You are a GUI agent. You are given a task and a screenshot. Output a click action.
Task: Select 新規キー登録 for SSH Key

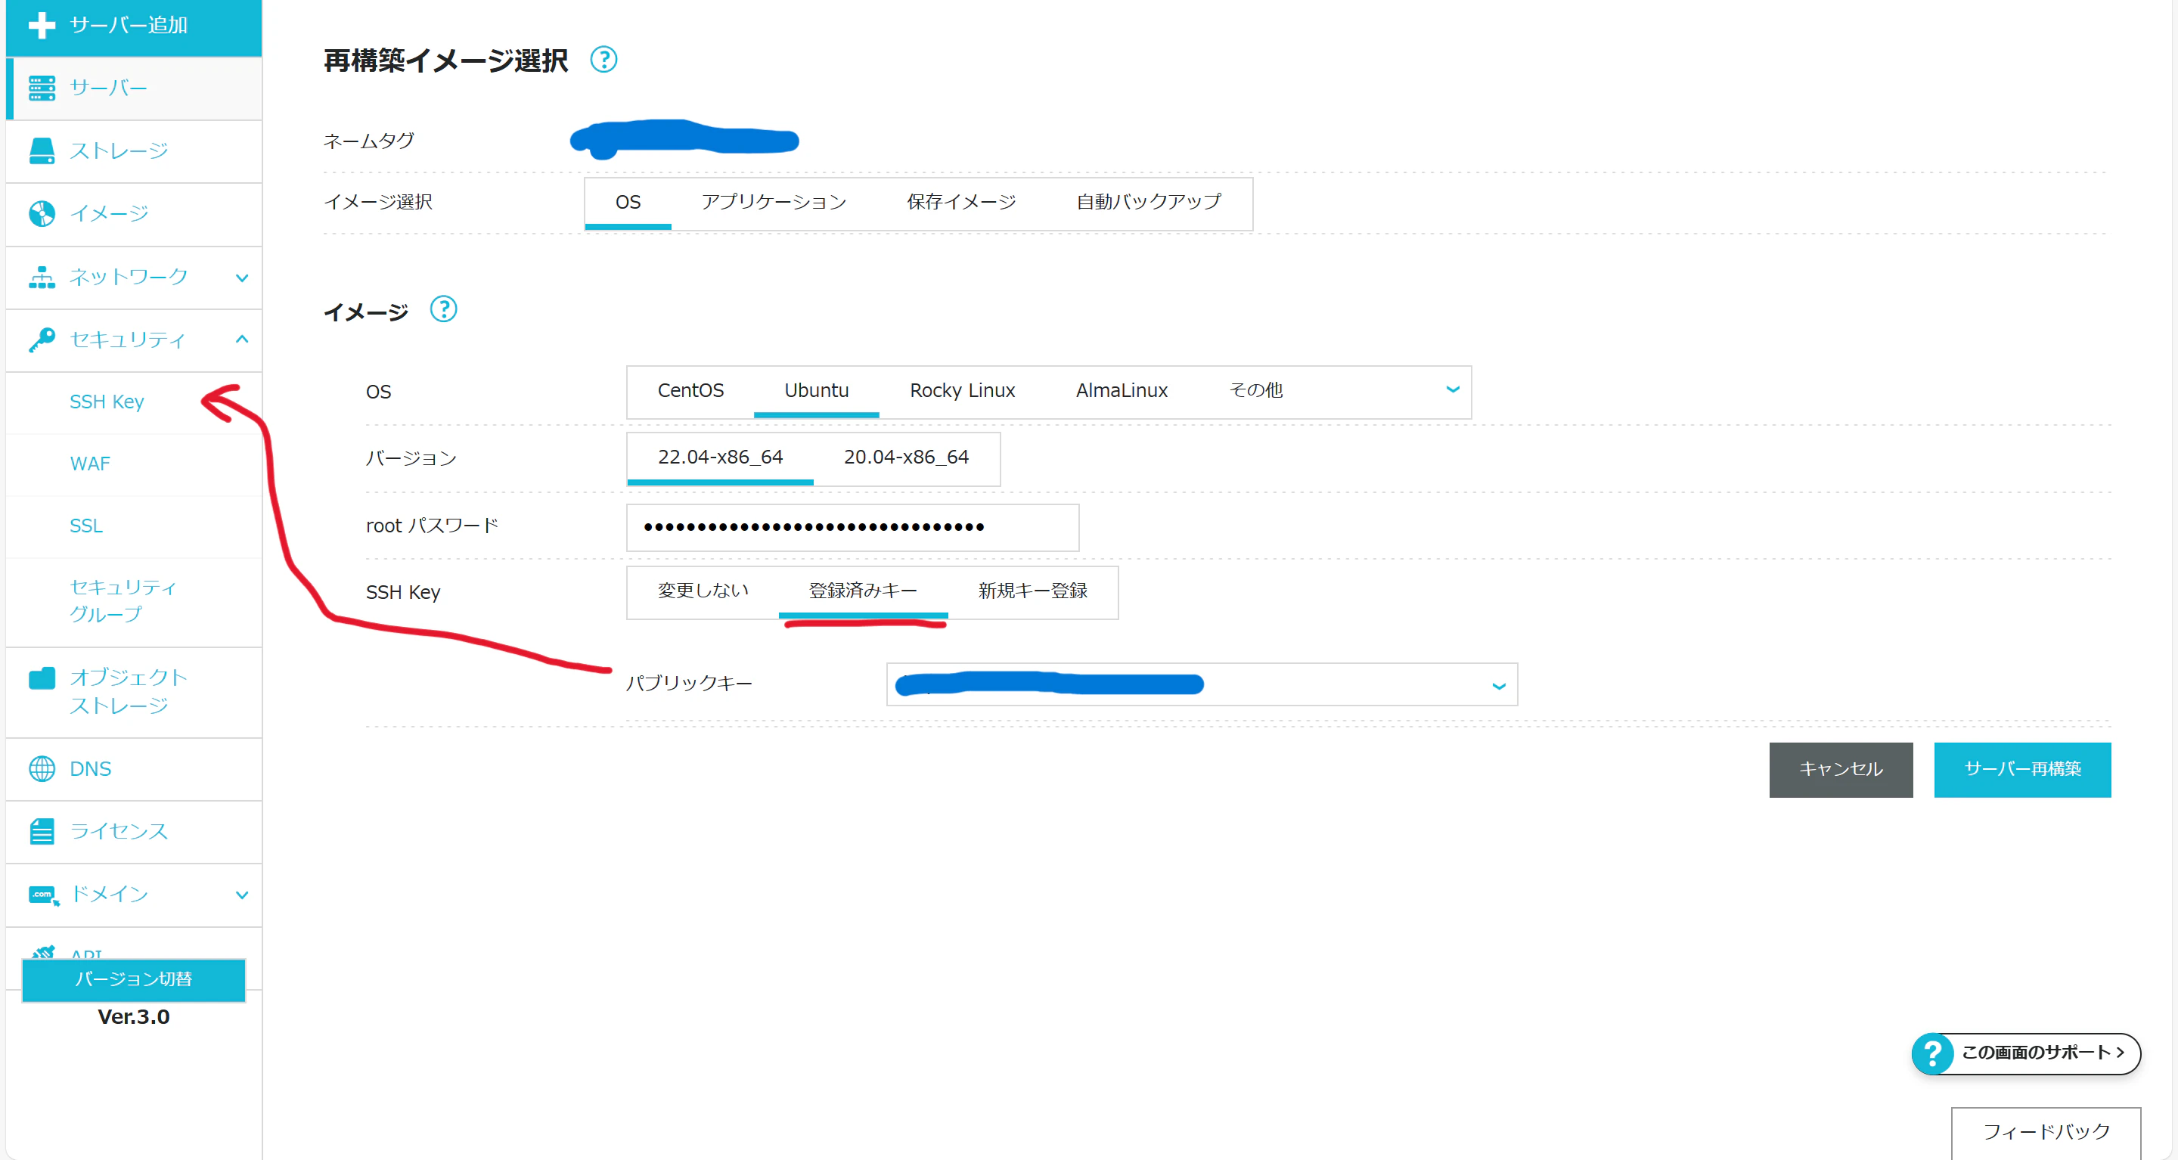click(x=1032, y=591)
